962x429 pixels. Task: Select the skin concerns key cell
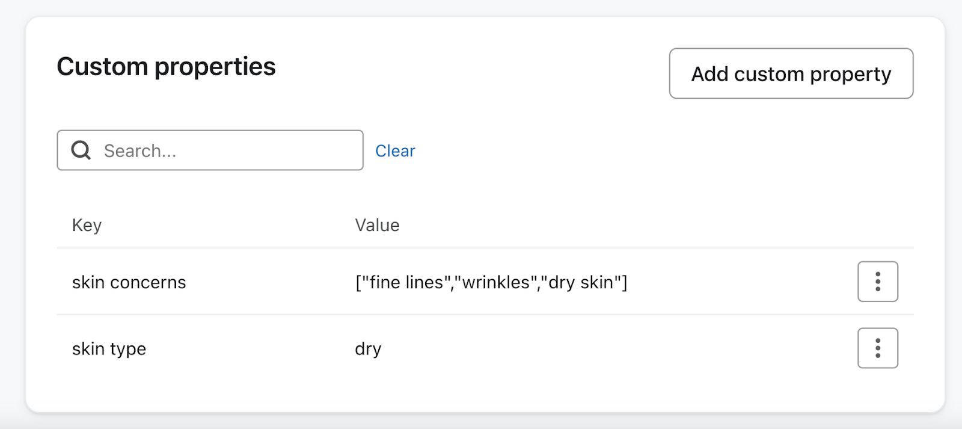[129, 282]
